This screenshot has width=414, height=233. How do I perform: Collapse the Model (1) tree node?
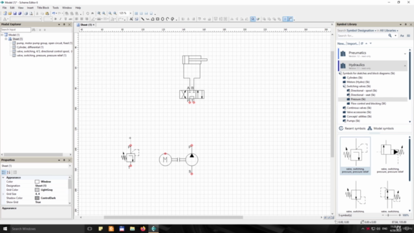click(2, 35)
